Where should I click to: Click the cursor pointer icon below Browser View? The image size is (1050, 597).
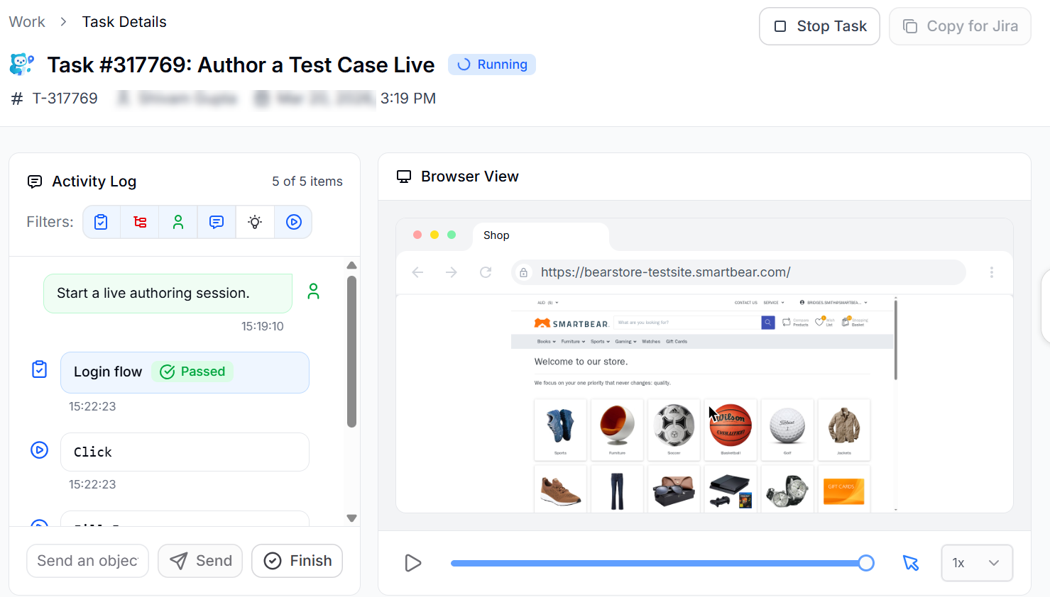(x=911, y=562)
